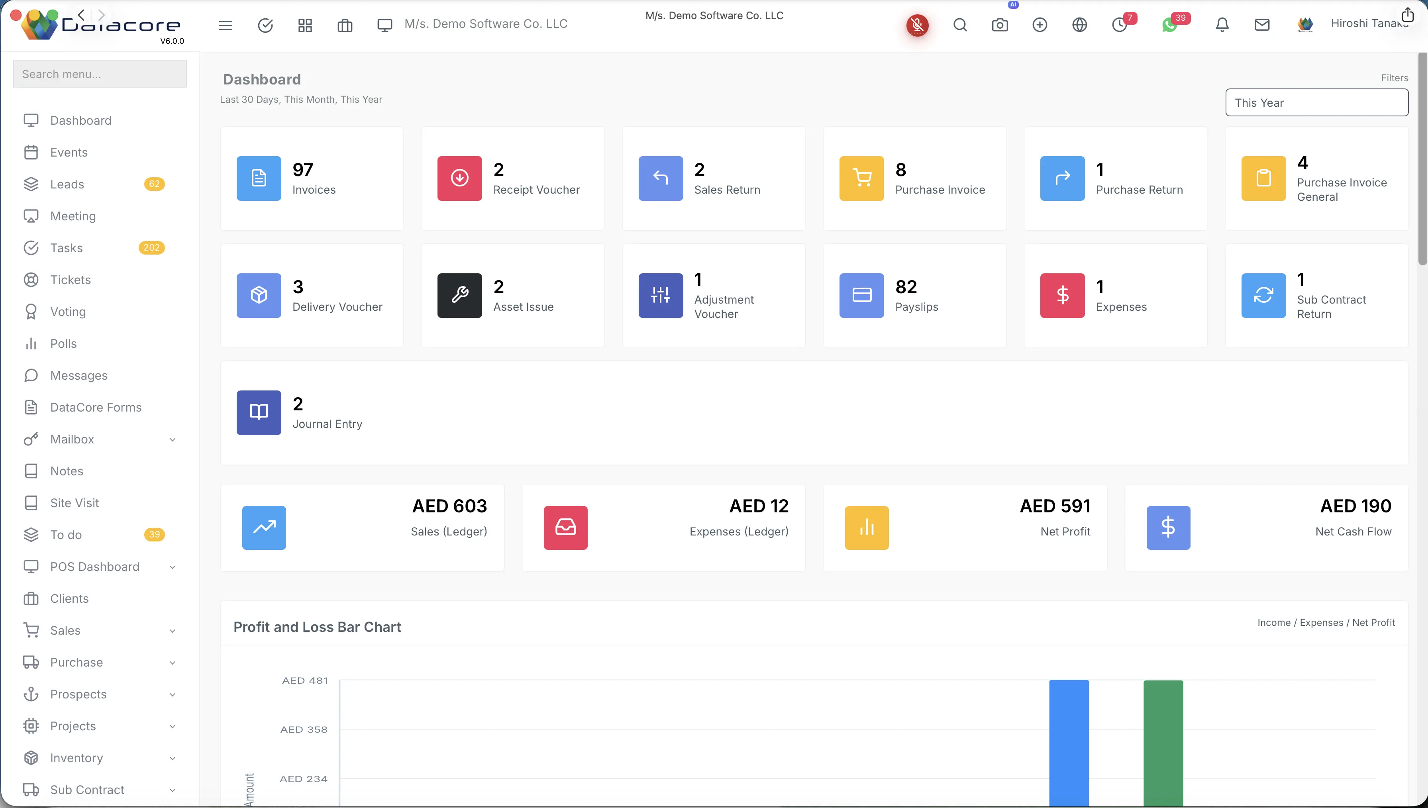Open the tasks checkmark icon in header

click(265, 25)
